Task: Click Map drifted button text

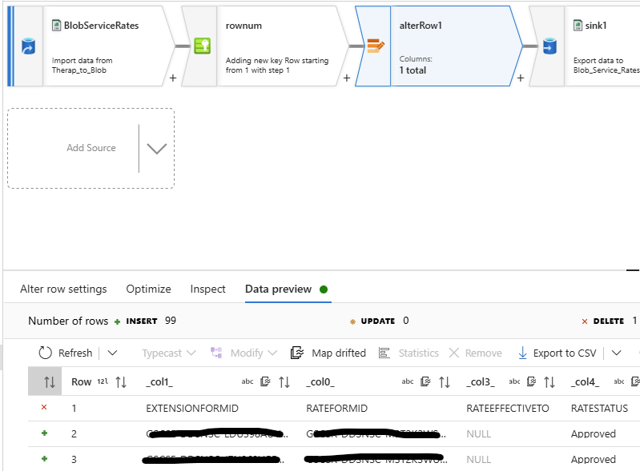Action: click(x=339, y=353)
